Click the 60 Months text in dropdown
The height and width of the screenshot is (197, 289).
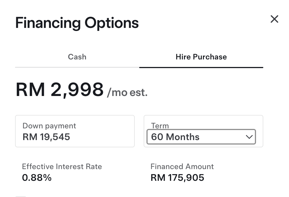pyautogui.click(x=175, y=137)
